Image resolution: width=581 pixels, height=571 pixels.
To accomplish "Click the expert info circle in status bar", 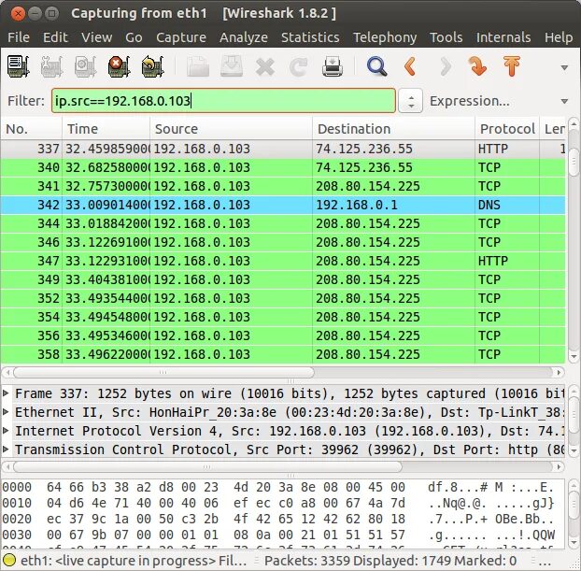I will [x=9, y=560].
